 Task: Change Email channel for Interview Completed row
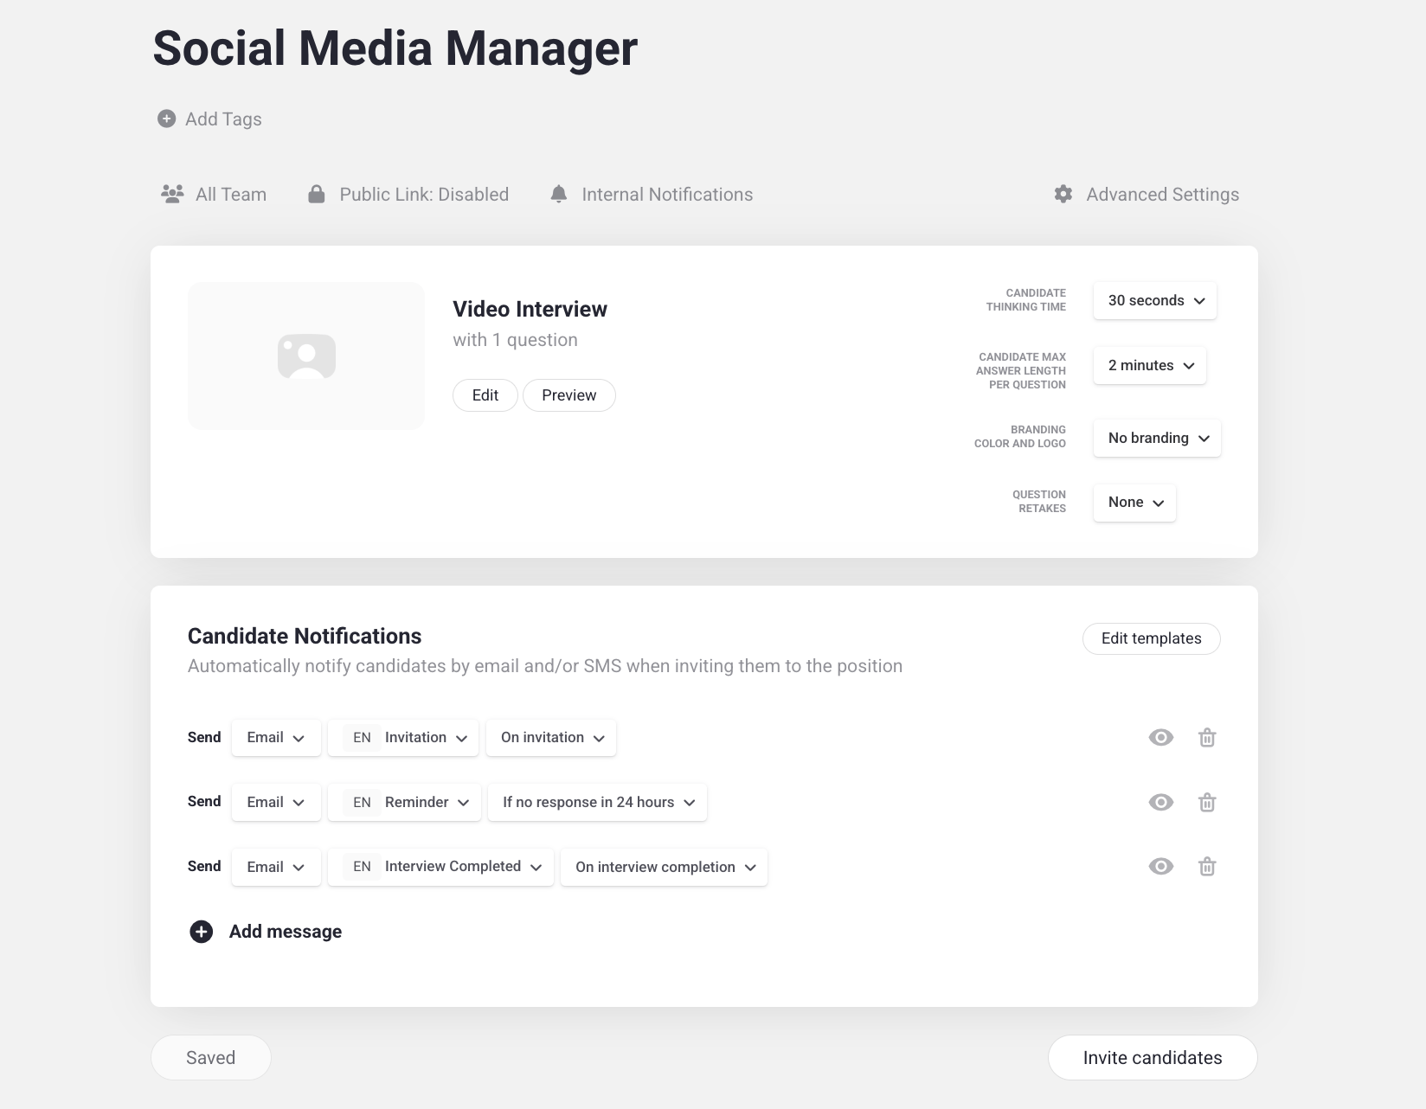click(x=276, y=867)
